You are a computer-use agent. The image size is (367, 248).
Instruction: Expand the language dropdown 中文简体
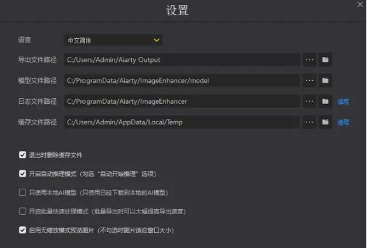(113, 40)
